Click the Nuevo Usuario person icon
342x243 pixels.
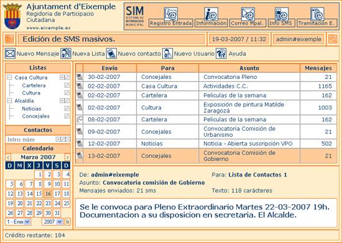[167, 53]
